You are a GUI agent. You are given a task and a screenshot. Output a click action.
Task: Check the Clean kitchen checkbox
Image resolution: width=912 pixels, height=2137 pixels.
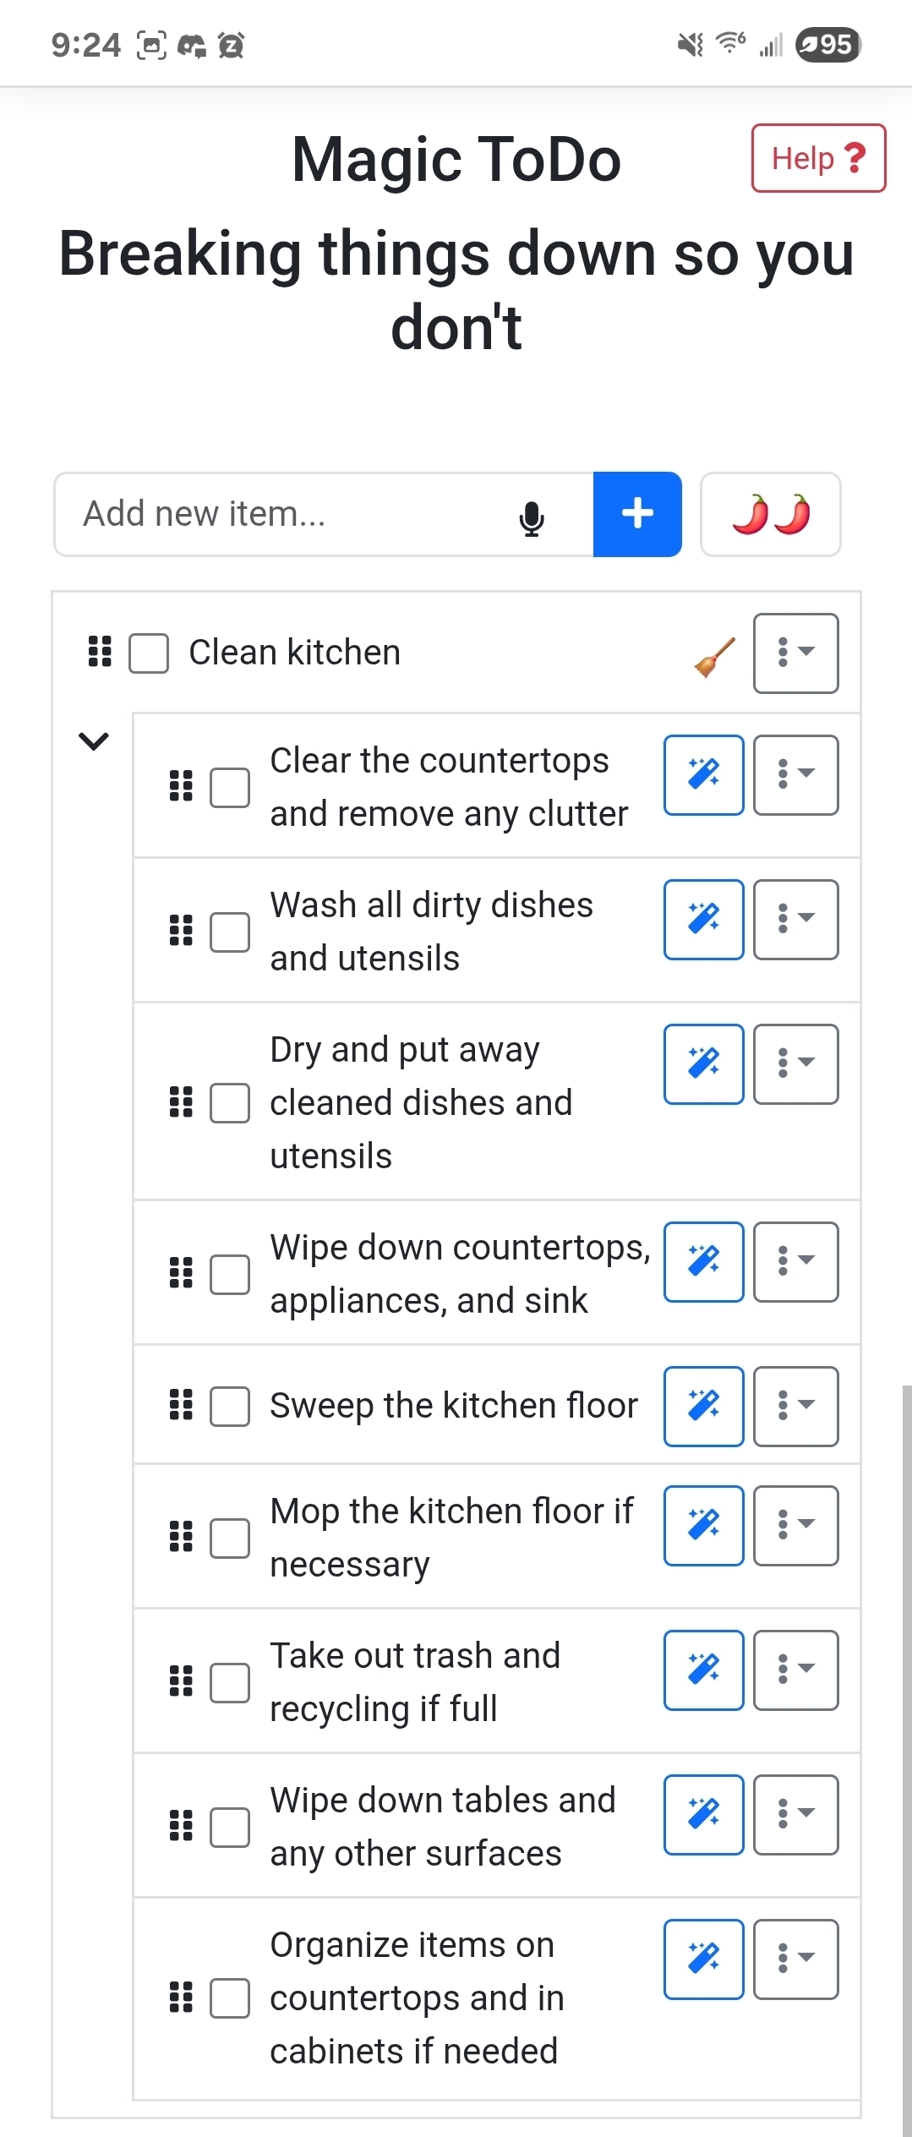[149, 653]
